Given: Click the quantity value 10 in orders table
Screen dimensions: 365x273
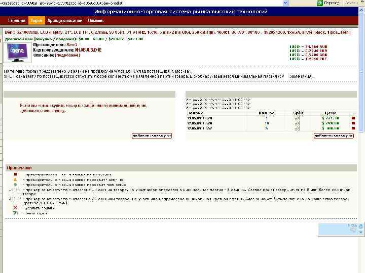Looking at the screenshot, I should [267, 123].
